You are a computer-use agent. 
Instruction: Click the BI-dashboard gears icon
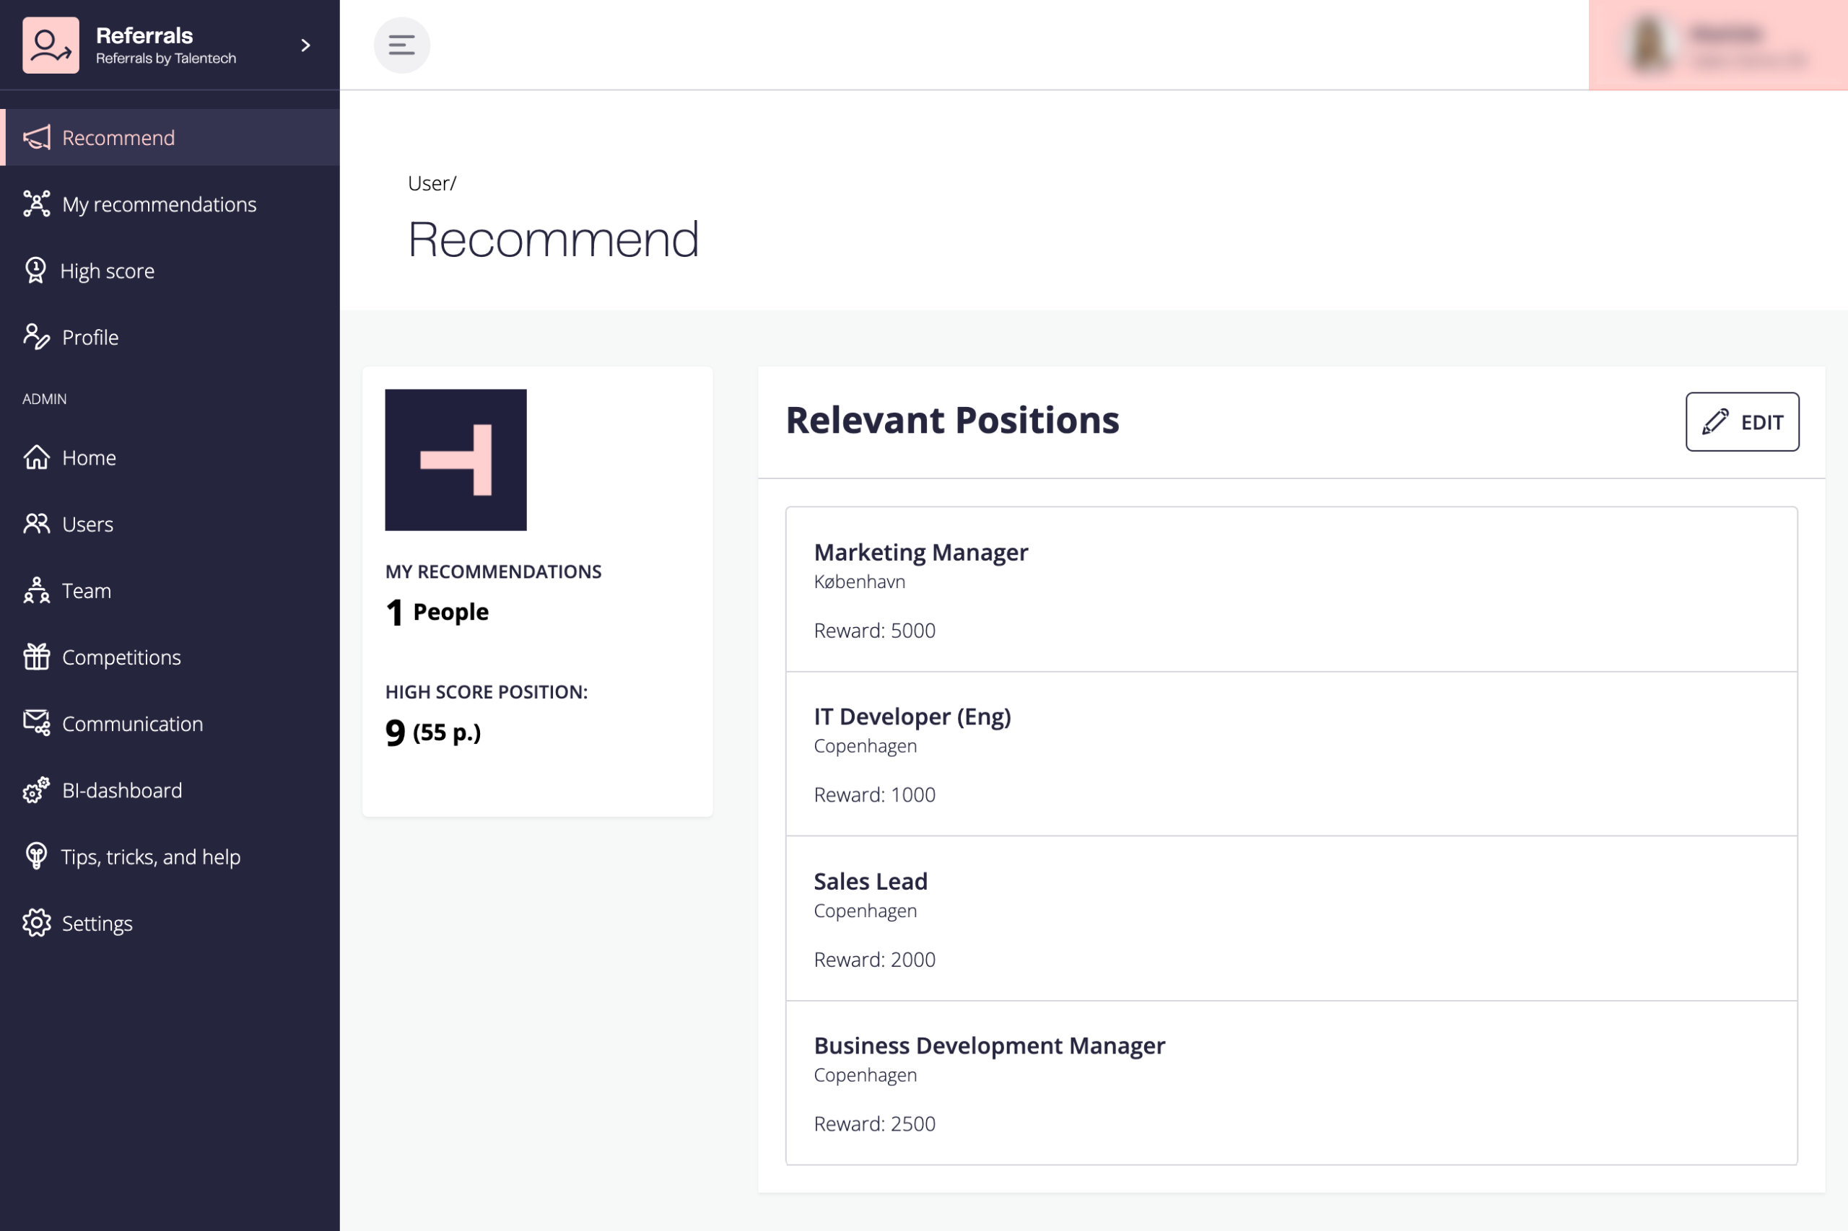pyautogui.click(x=36, y=790)
